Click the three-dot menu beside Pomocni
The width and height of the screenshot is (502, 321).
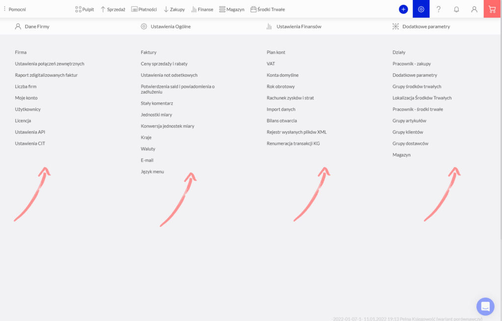[4, 9]
